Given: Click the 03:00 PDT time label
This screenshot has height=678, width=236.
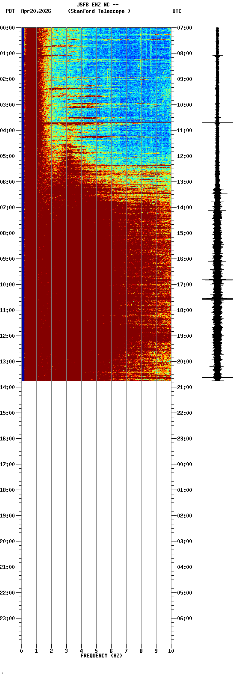Looking at the screenshot, I should click(x=7, y=105).
